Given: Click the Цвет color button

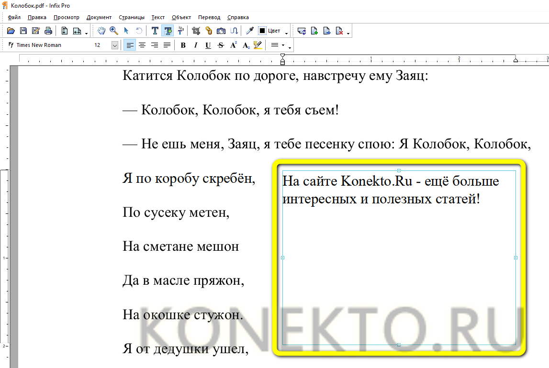Looking at the screenshot, I should 274,31.
